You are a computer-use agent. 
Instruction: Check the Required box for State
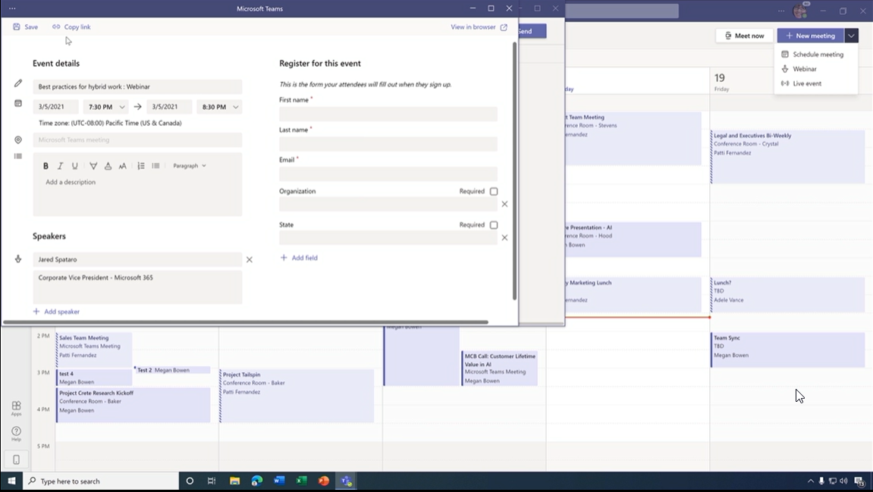(494, 225)
